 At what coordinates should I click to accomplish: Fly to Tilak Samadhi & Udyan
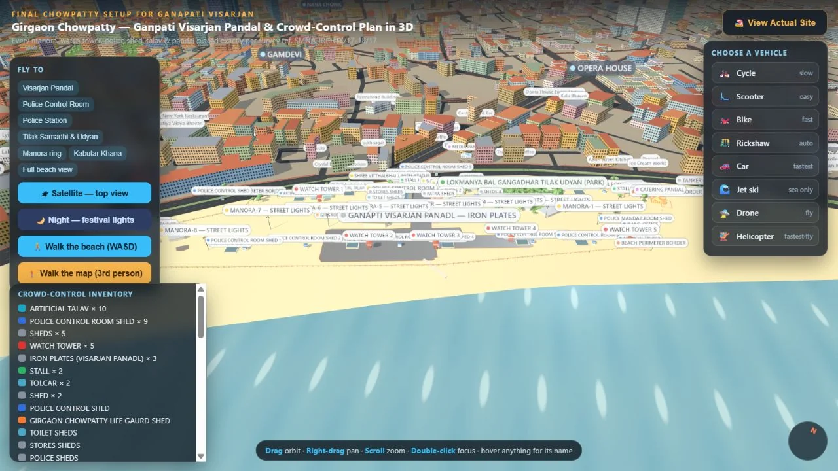click(x=60, y=137)
